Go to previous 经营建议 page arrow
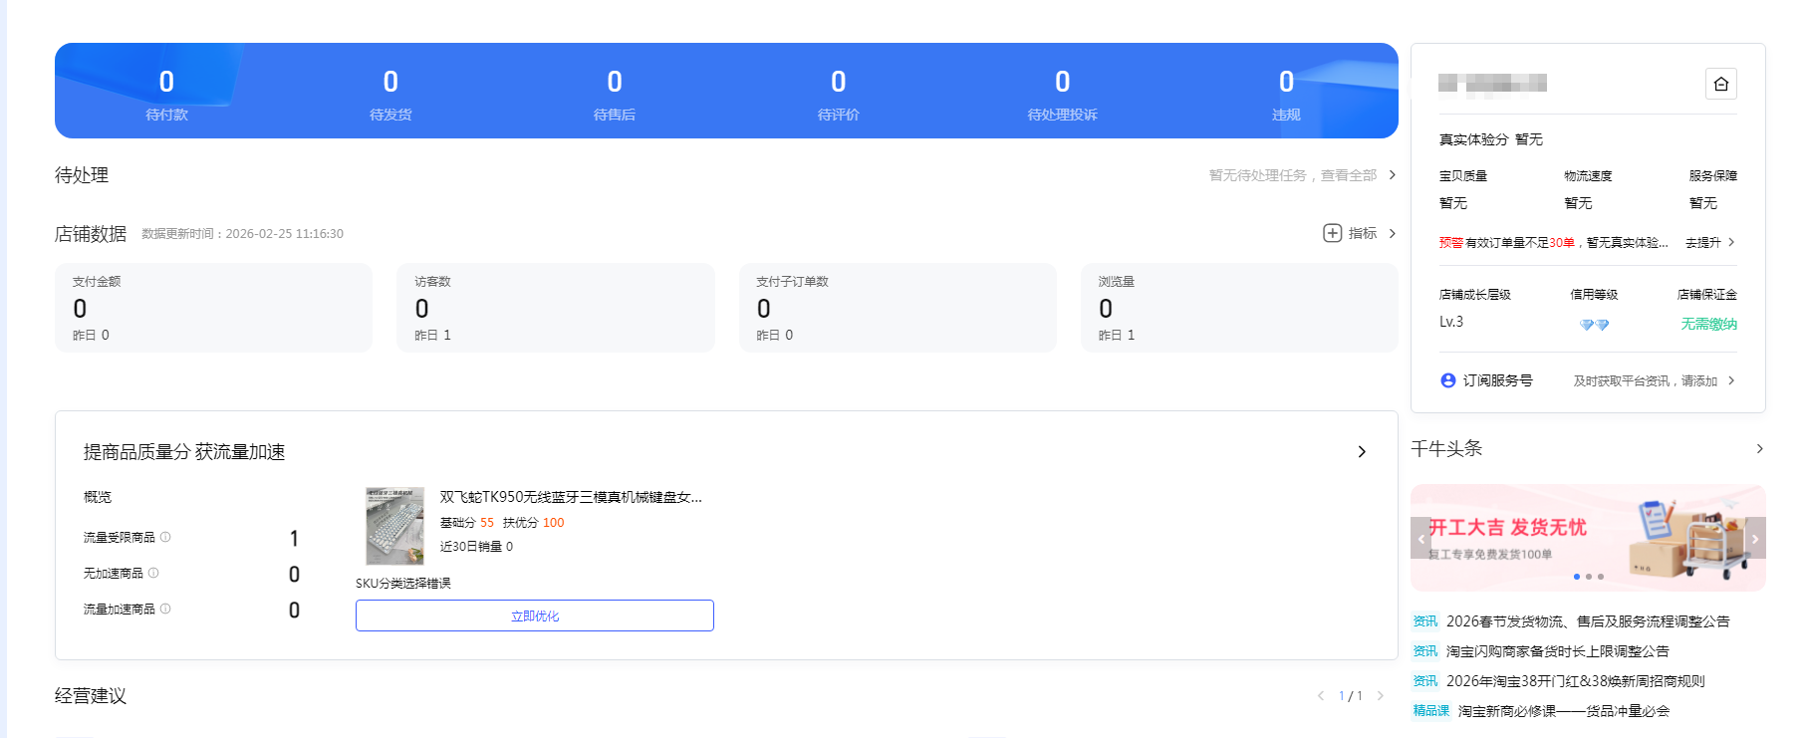1806x738 pixels. [x=1321, y=696]
